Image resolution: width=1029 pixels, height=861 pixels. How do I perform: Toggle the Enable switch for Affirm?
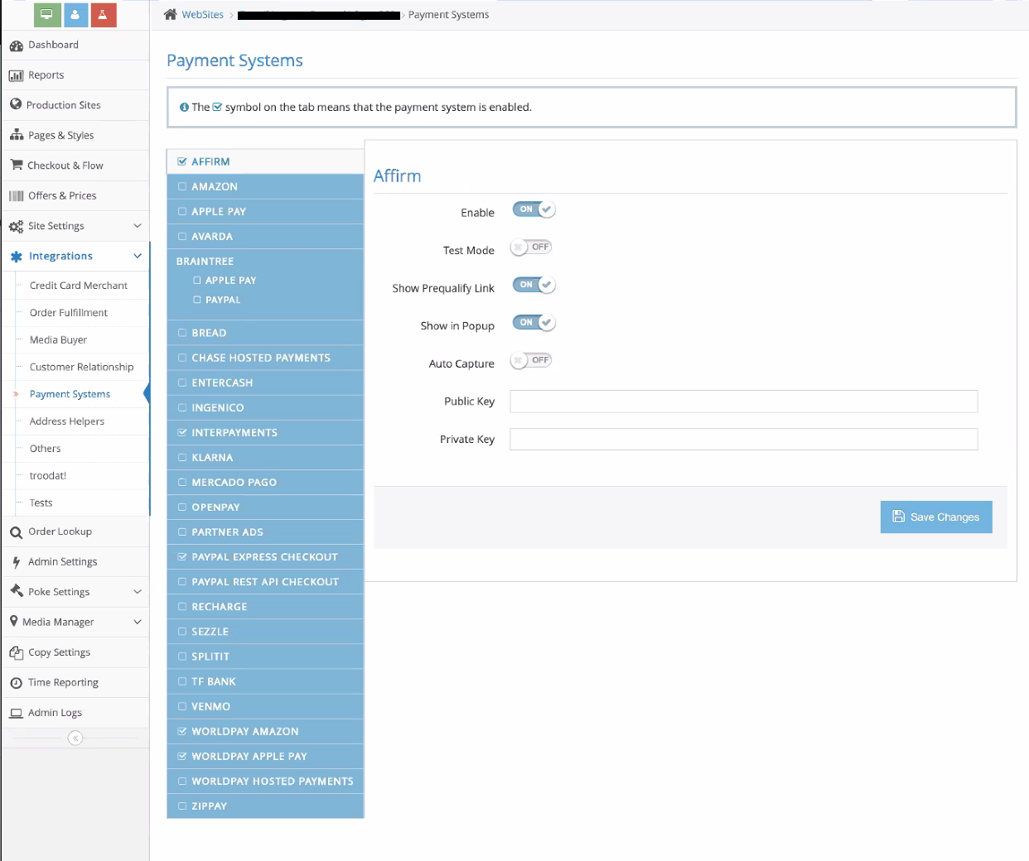534,209
